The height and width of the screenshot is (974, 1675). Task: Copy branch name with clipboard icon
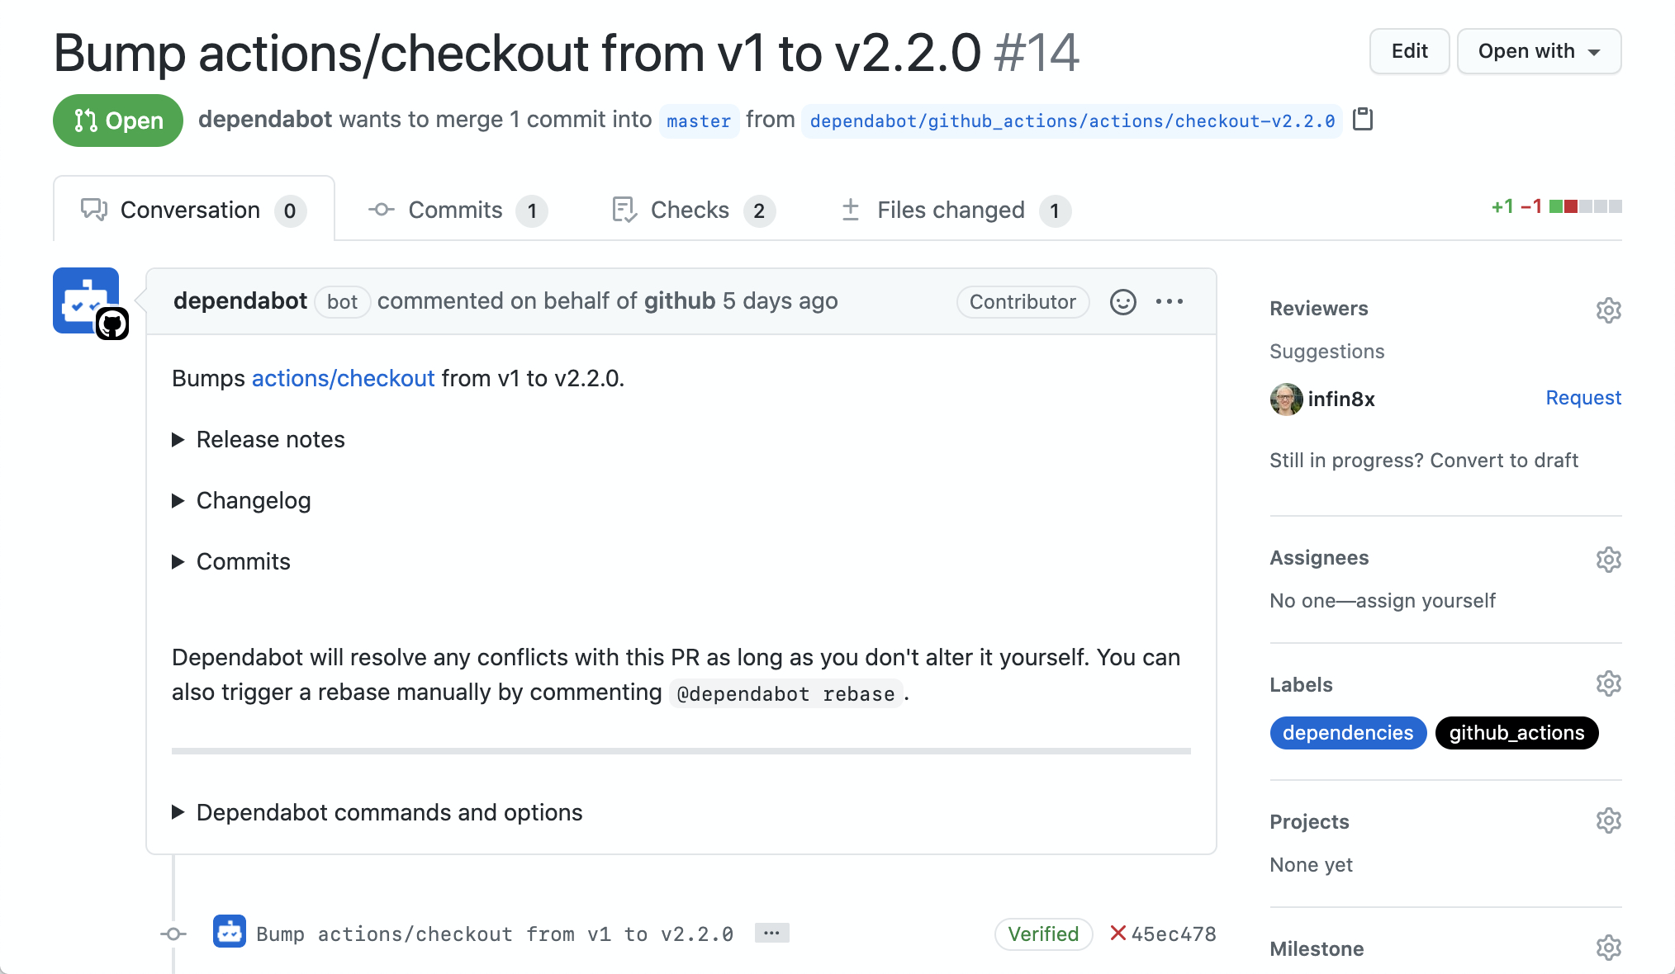coord(1363,120)
